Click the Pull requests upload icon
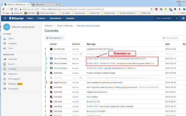This screenshot has height=116, width=186. [5, 79]
